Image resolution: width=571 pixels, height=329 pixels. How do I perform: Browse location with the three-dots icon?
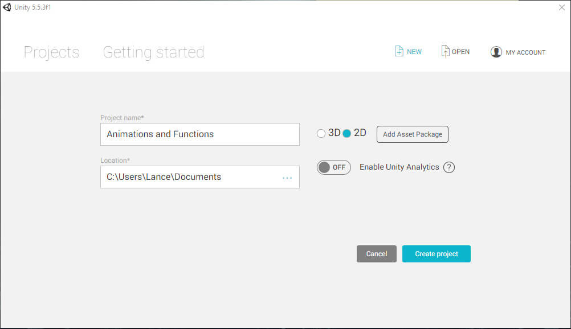pos(287,178)
